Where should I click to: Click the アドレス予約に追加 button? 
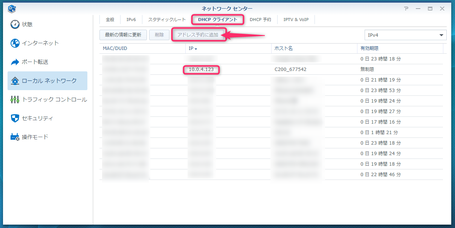(198, 35)
